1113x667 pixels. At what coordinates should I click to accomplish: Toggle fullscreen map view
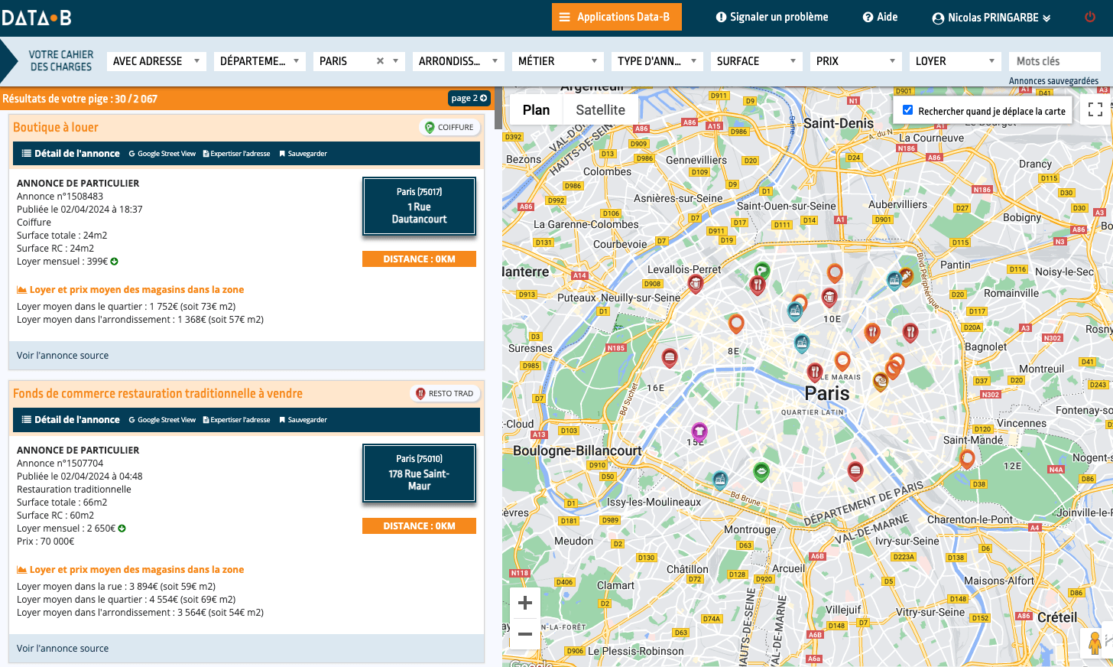[1095, 110]
